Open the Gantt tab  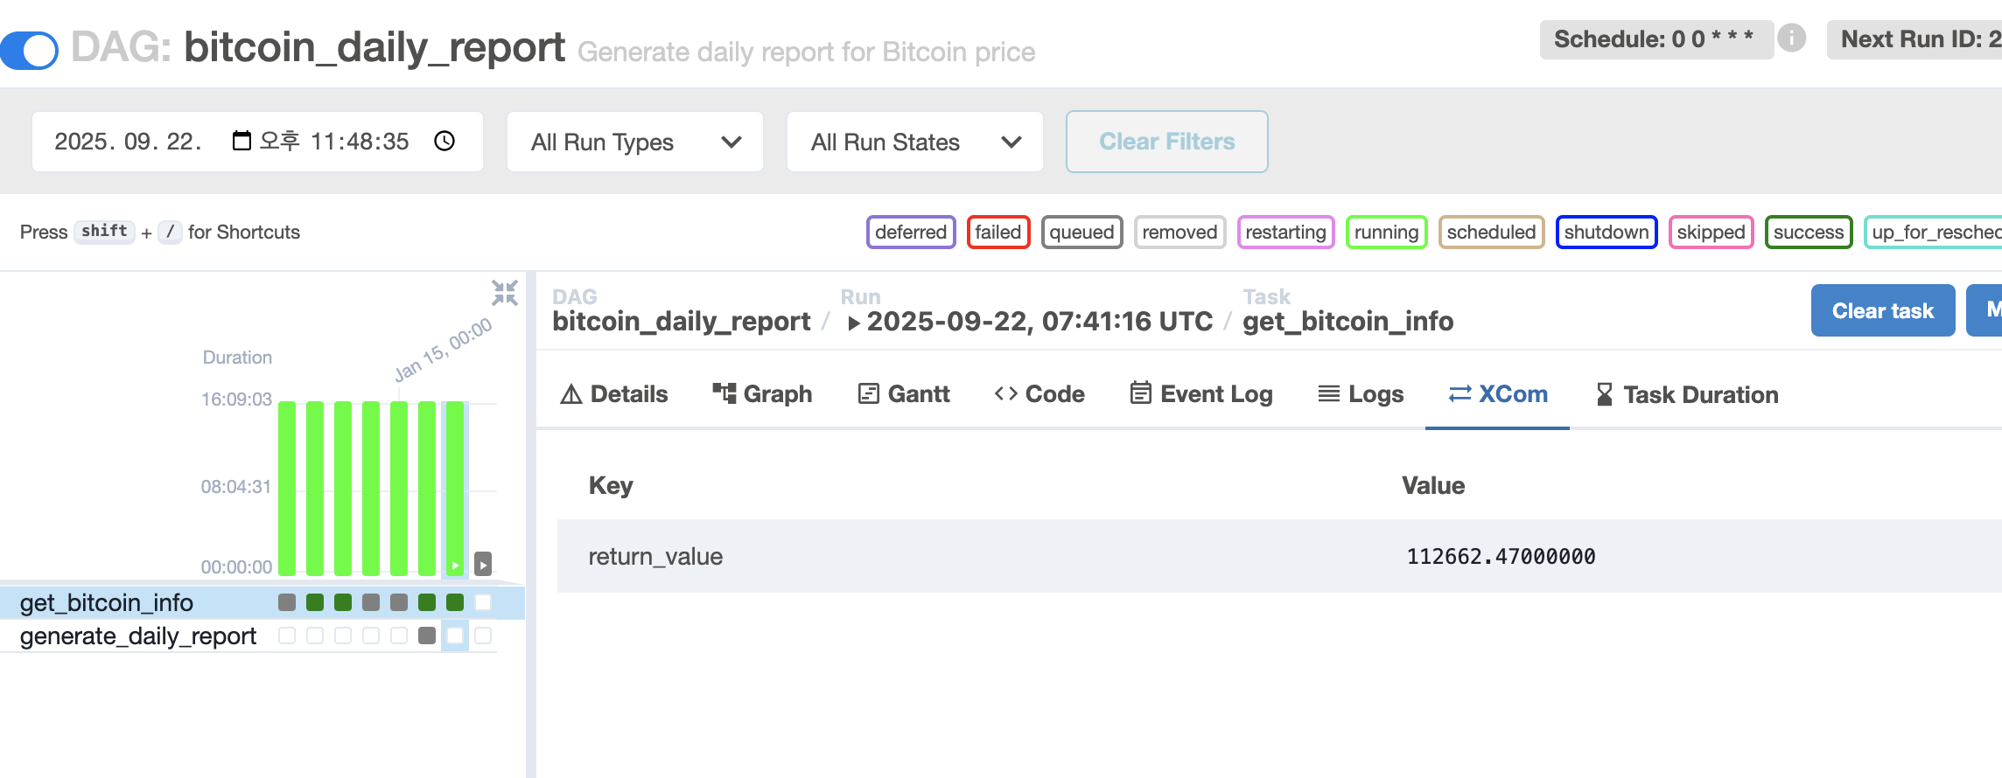[904, 394]
